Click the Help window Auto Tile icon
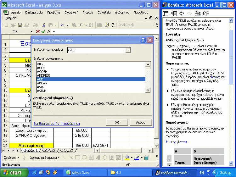 click(166, 14)
